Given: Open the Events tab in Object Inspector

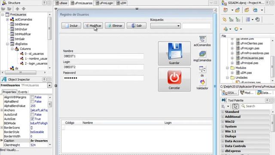Looking at the screenshot, I should click(23, 92).
